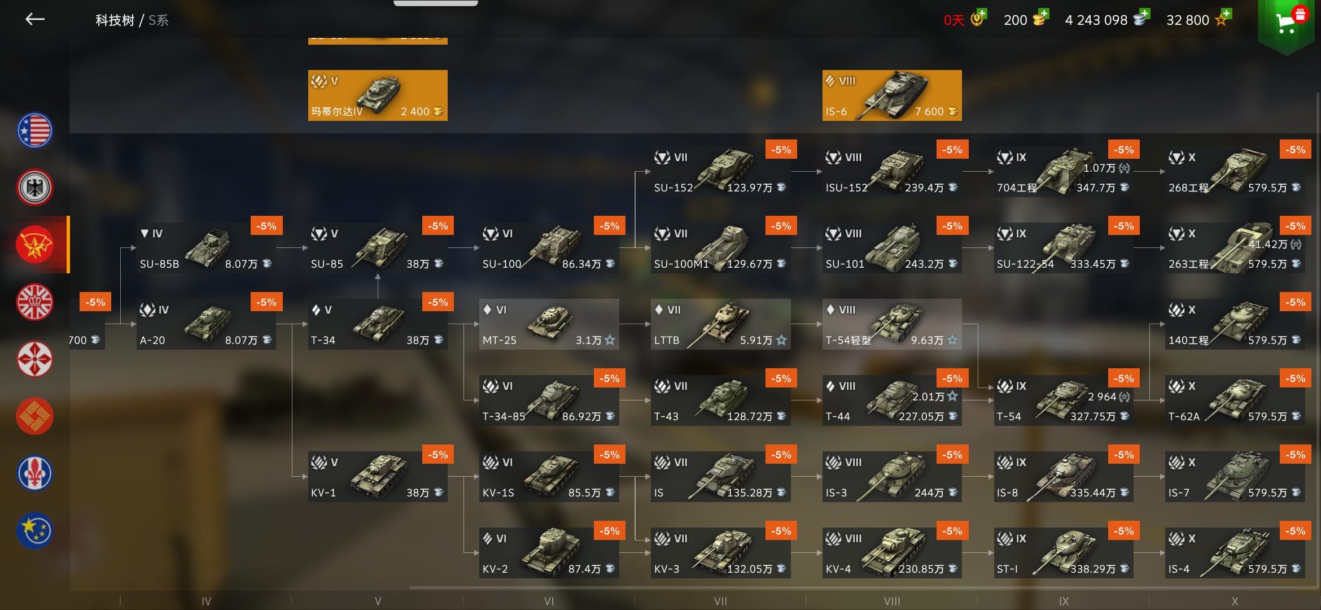Go back using the left arrow
Viewport: 1321px width, 610px height.
coord(35,19)
